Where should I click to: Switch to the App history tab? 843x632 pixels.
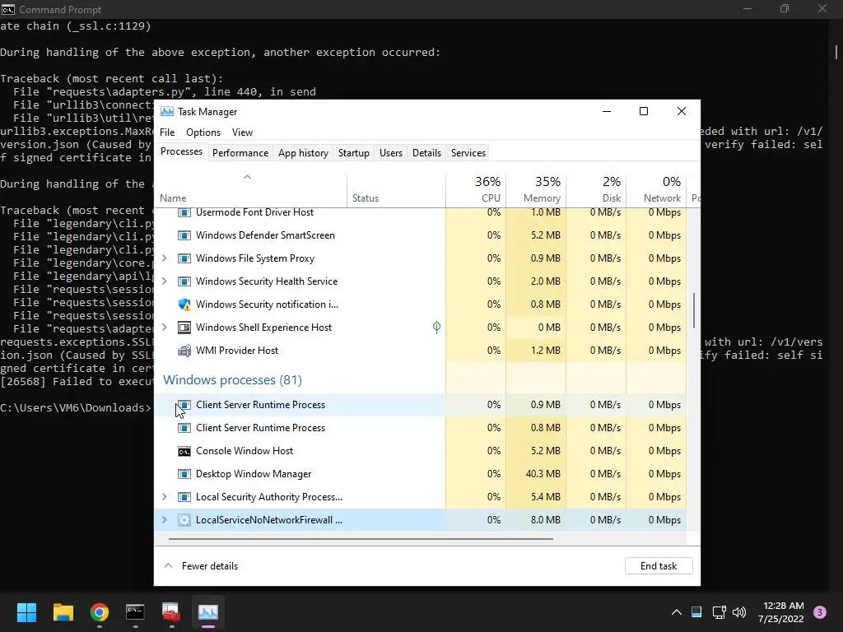point(303,153)
